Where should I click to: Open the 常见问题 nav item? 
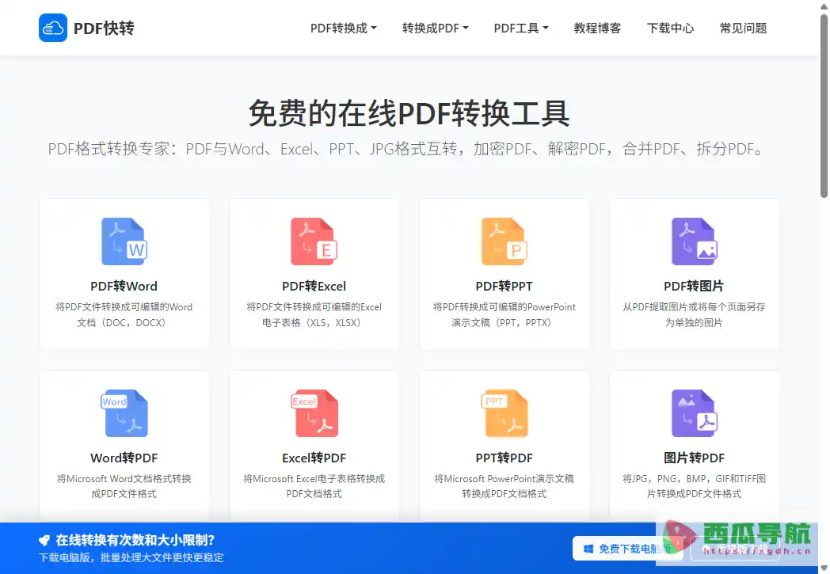click(x=743, y=28)
